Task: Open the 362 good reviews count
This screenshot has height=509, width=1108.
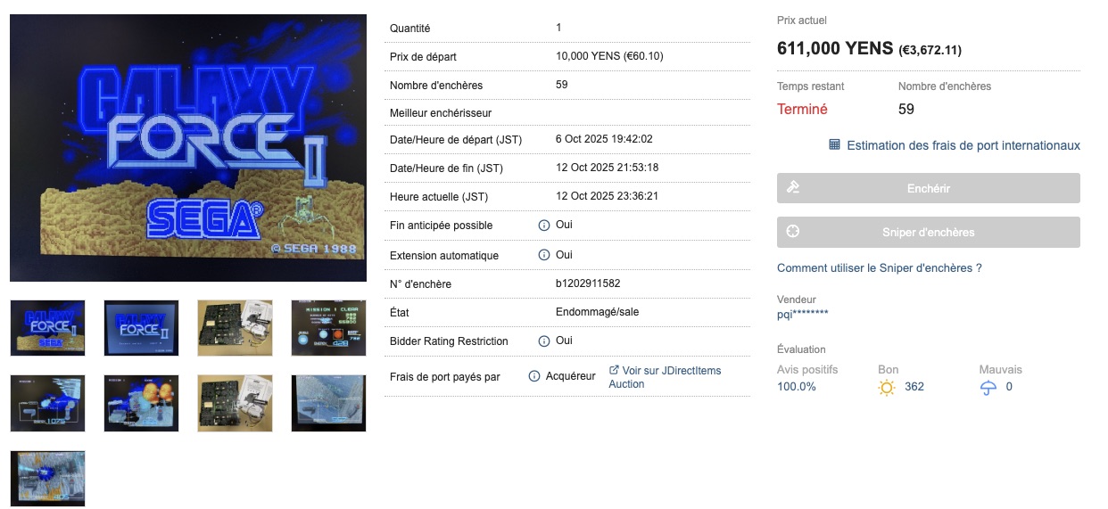Action: coord(914,387)
